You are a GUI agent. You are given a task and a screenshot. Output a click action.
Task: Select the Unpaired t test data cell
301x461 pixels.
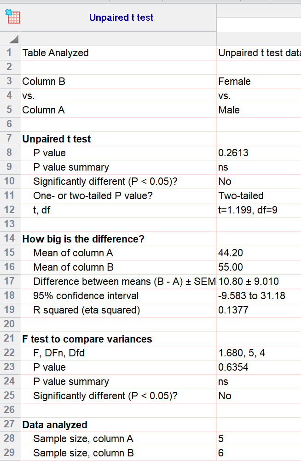[258, 53]
